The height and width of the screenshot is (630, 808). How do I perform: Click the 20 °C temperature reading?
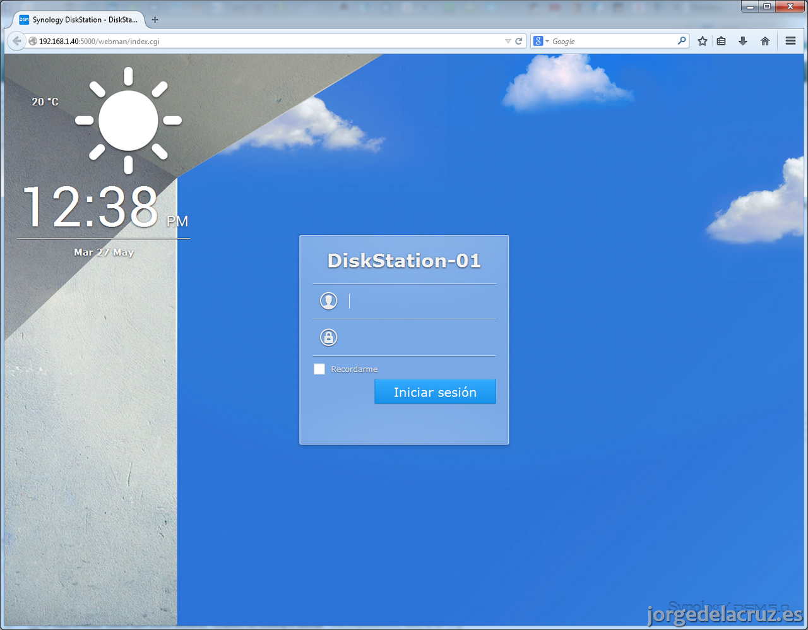pos(45,102)
